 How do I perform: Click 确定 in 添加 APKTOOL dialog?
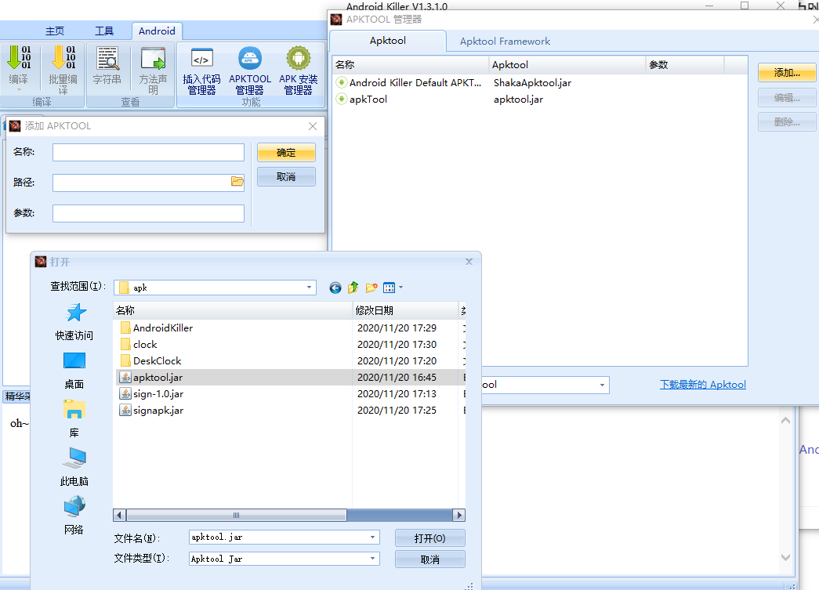(286, 153)
